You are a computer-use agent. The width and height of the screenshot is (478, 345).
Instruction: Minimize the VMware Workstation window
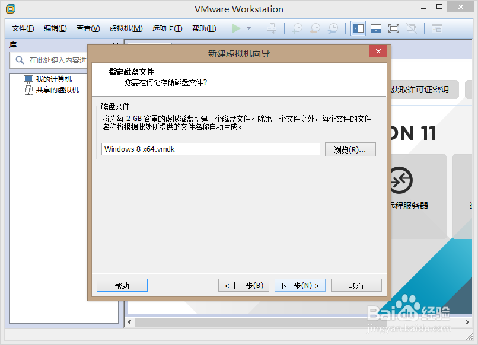[x=423, y=7]
